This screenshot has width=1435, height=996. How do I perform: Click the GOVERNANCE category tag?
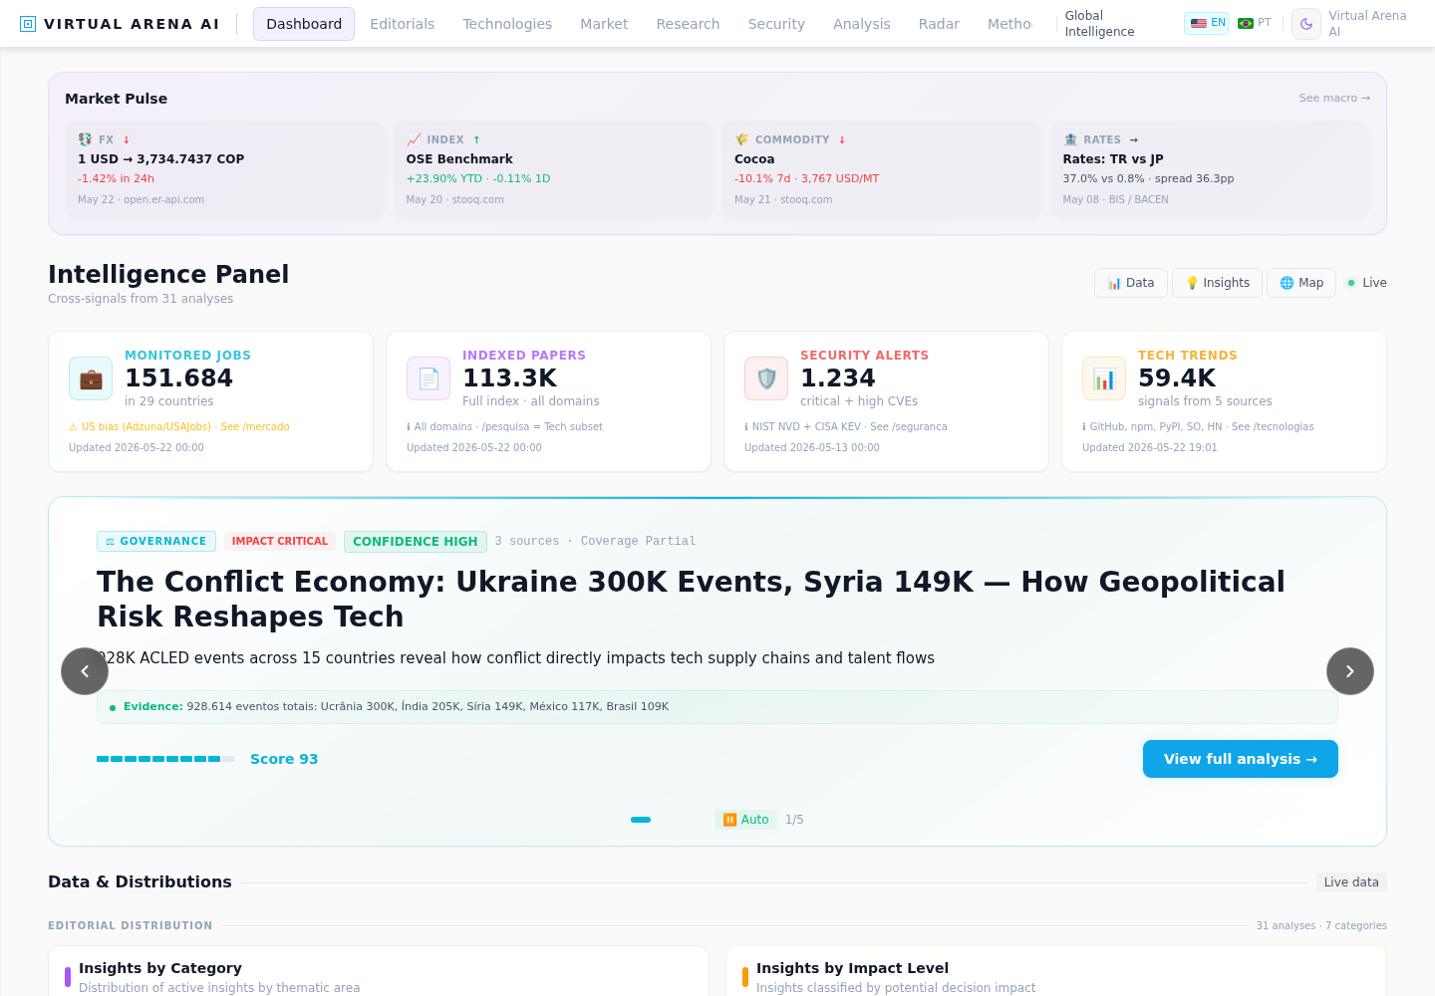point(156,542)
